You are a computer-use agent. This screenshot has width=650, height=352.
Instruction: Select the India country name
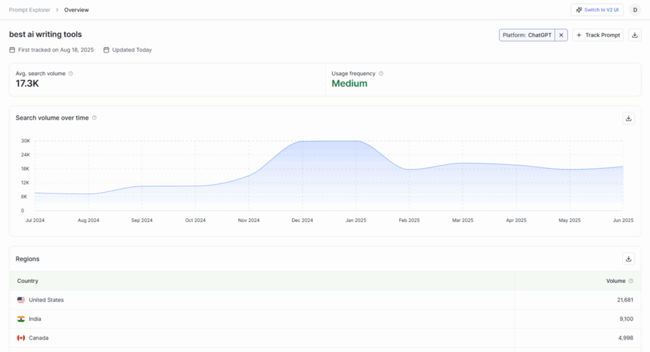35,319
